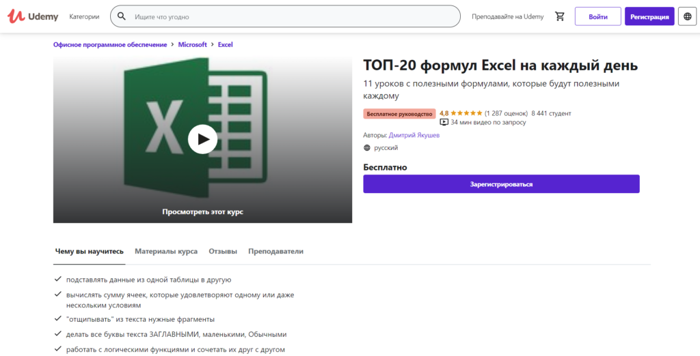Open the Microsoft breadcrumb link

[192, 44]
